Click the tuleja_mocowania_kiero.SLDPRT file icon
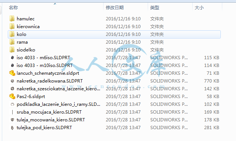This screenshot has width=236, height=141. pos(12,120)
